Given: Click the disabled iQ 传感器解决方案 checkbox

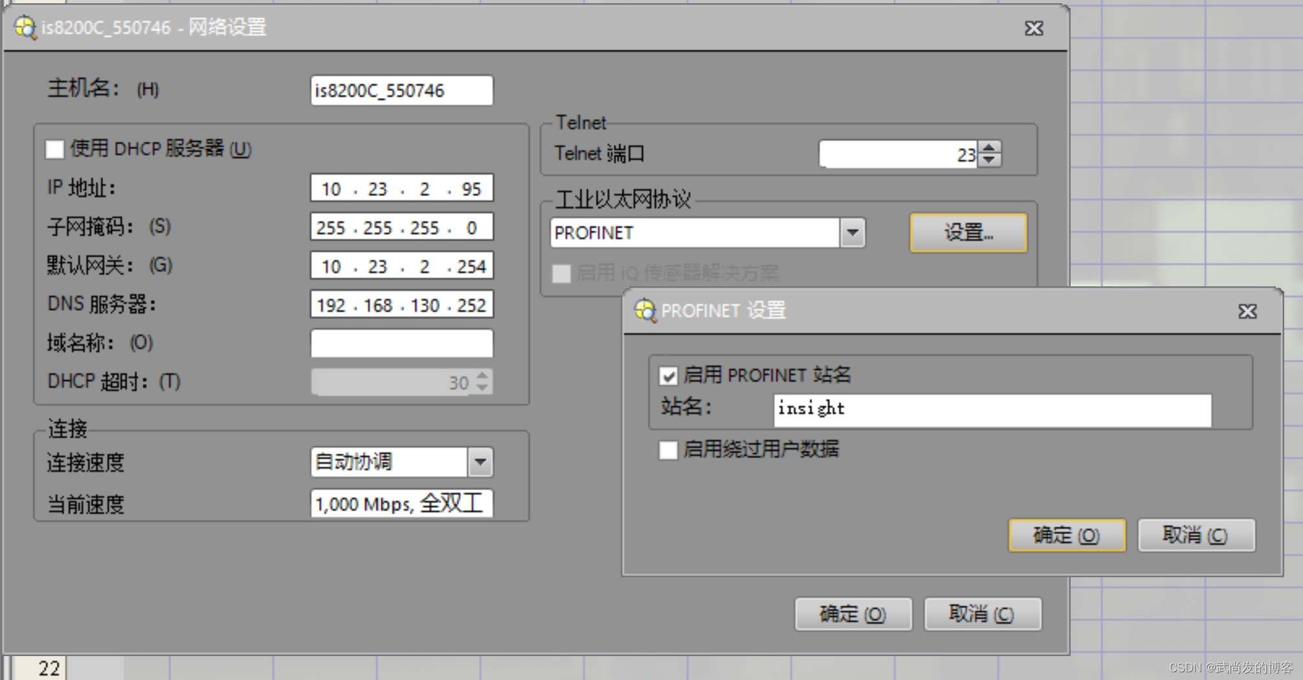Looking at the screenshot, I should (x=561, y=273).
